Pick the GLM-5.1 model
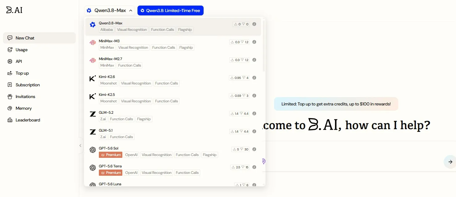Viewport: 456px width, 197px height. [173, 134]
